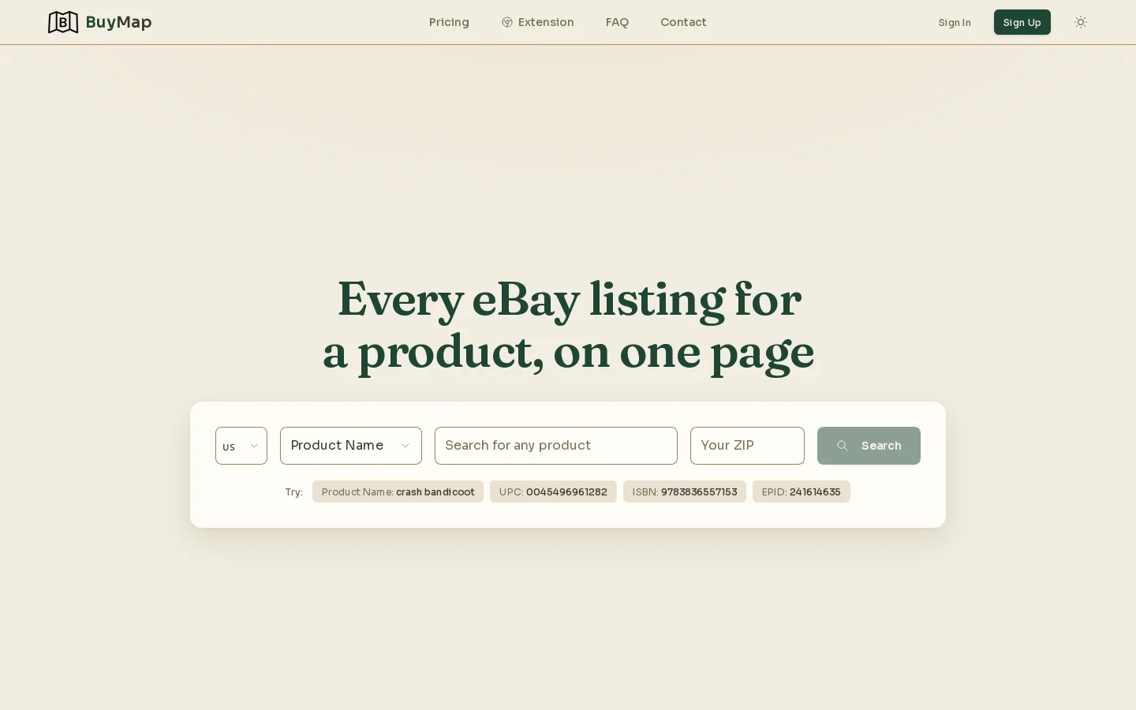Toggle the light/dark theme sun icon
1136x710 pixels.
[1081, 22]
